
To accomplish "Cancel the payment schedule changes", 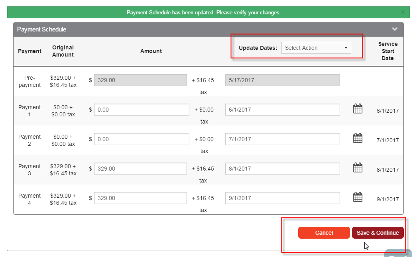I will coord(324,233).
